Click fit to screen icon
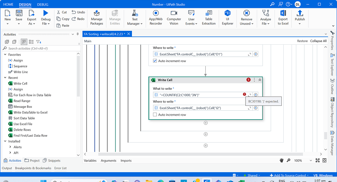Image resolution: width=337 pixels, height=182 pixels. (318, 160)
